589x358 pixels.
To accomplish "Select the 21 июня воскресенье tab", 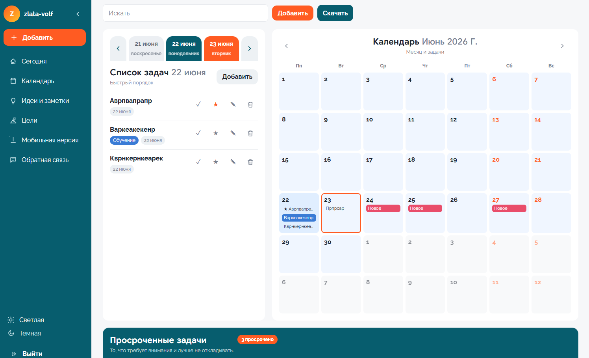I will [146, 48].
